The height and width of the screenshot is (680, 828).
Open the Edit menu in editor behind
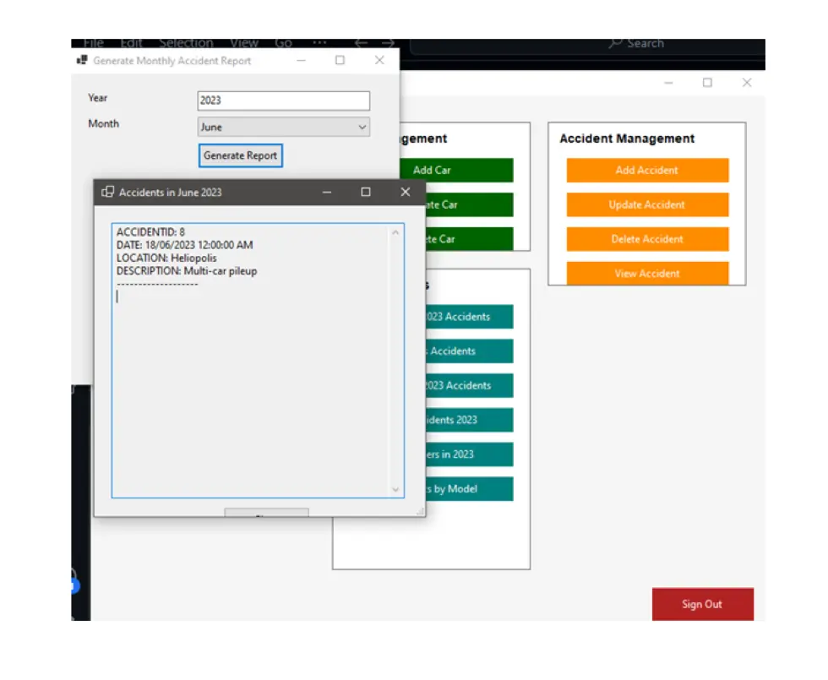(131, 43)
